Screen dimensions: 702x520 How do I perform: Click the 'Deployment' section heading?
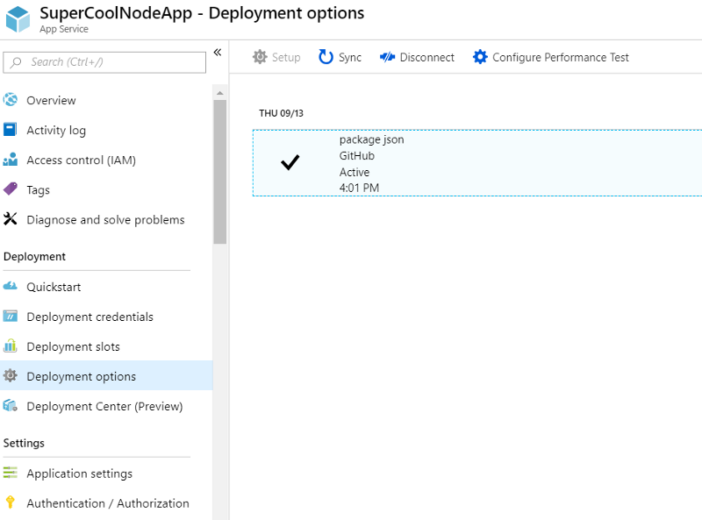[34, 257]
